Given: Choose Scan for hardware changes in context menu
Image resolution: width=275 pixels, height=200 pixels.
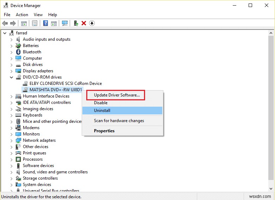Looking at the screenshot, I should 123,121.
